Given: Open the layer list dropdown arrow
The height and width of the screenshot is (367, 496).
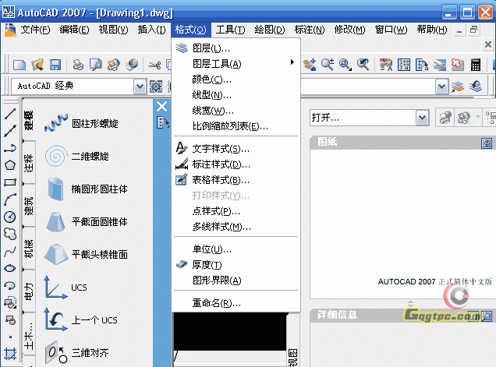Looking at the screenshot, I should coord(441,86).
